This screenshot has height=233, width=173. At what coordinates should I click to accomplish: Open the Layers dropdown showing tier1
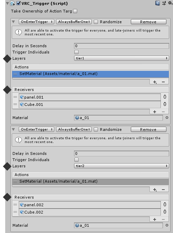click(x=121, y=58)
